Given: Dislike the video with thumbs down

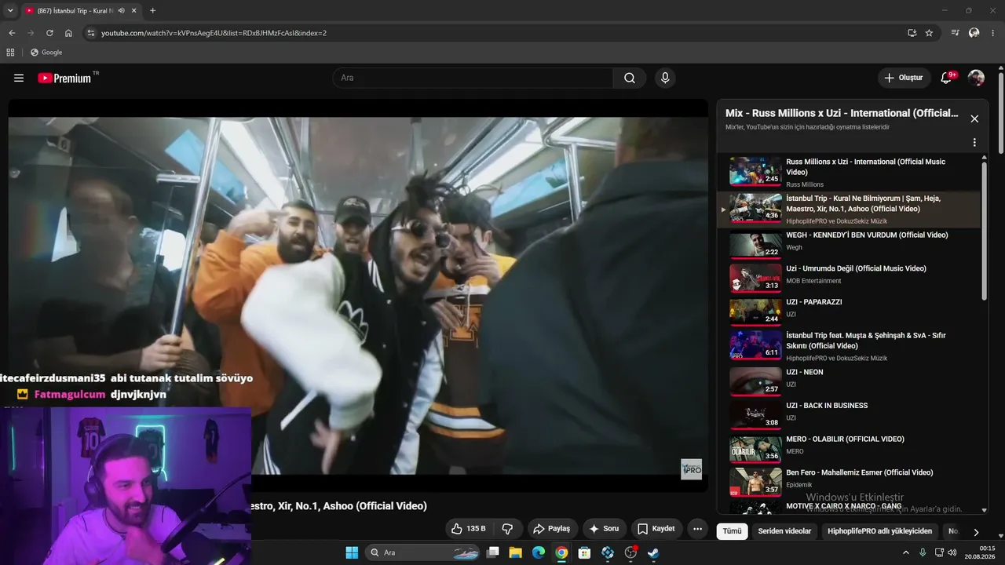Looking at the screenshot, I should [507, 529].
